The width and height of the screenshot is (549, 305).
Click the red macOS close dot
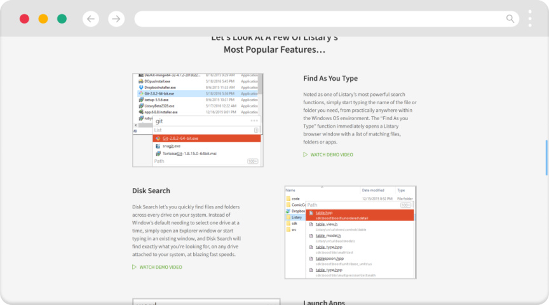point(24,19)
